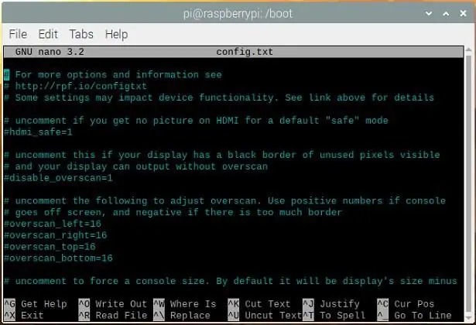The width and height of the screenshot is (476, 325).
Task: Open the Edit menu
Action: tap(48, 34)
